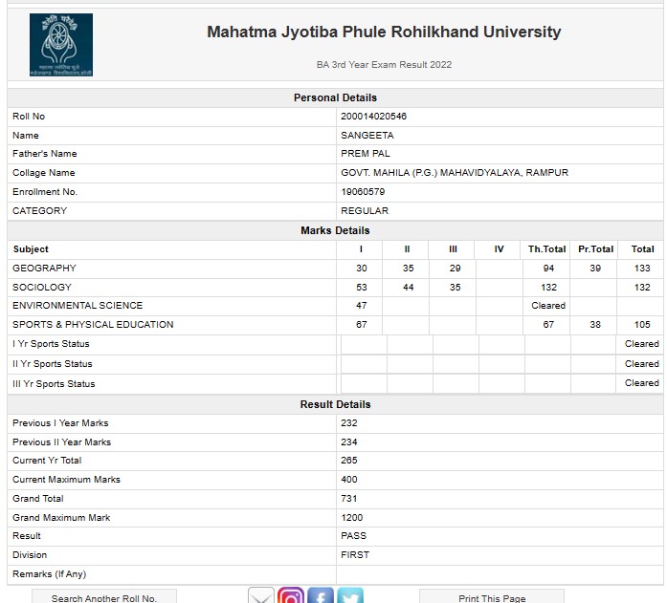Viewport: 667px width, 603px height.
Task: Click the Personal Details section header
Action: [x=335, y=97]
